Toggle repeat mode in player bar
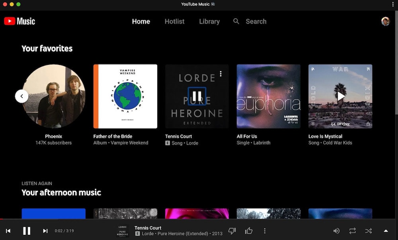Screen dimensions: 398x240 click(x=353, y=231)
